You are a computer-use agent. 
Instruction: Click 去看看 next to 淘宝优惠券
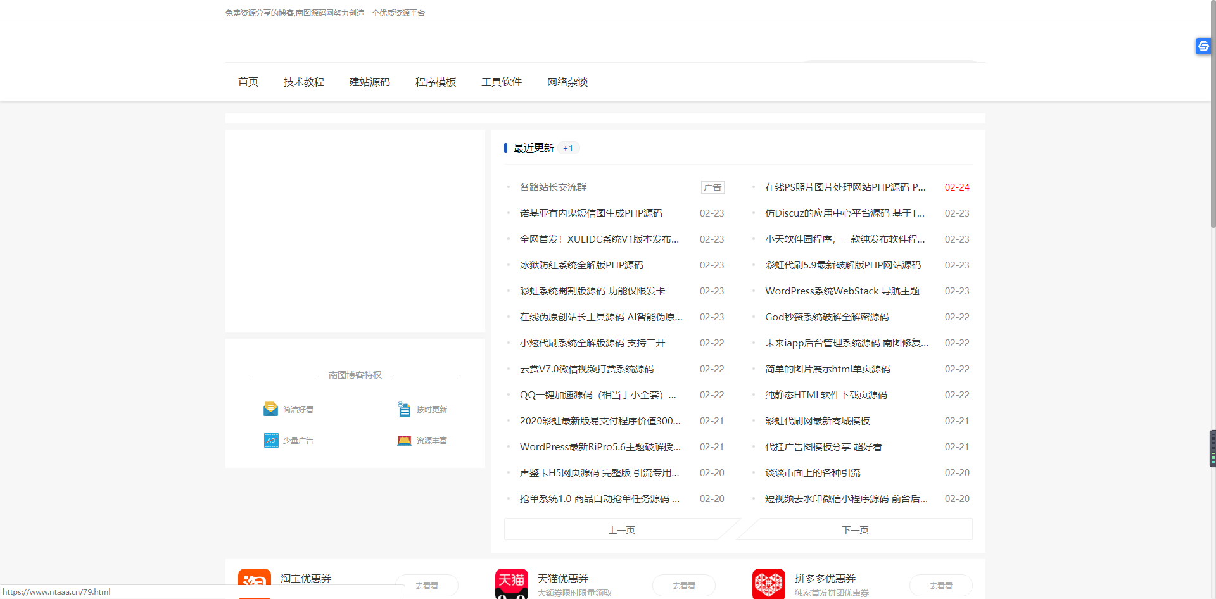[427, 585]
